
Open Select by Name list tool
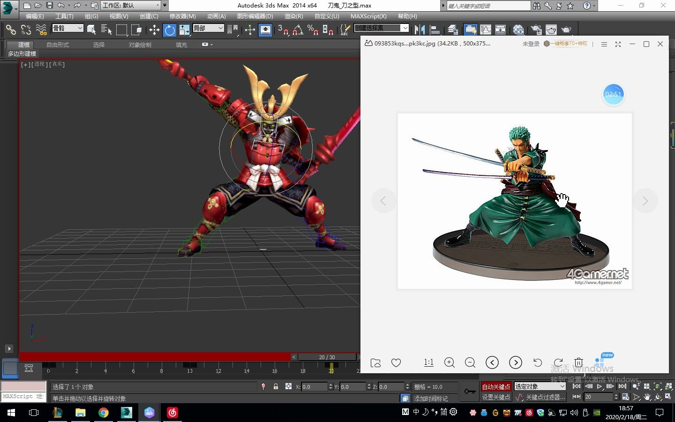click(106, 30)
